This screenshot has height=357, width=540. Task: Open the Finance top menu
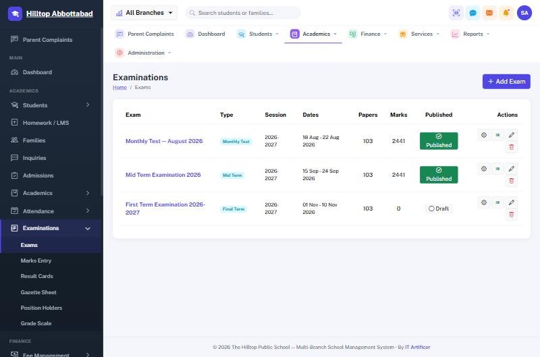pyautogui.click(x=367, y=34)
